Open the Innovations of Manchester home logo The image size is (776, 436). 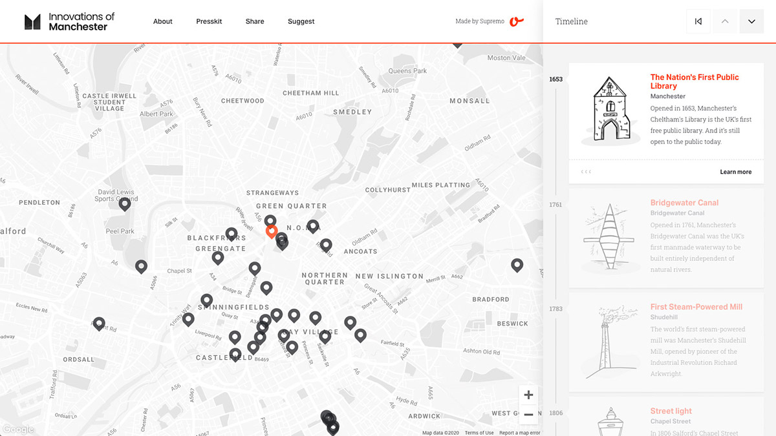[69, 21]
